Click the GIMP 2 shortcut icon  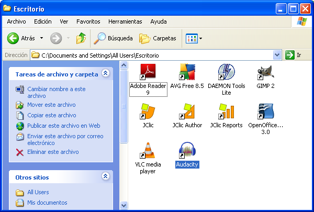click(x=265, y=72)
